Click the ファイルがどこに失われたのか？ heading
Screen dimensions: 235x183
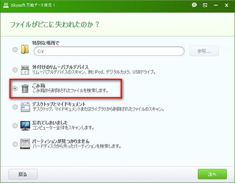[54, 24]
